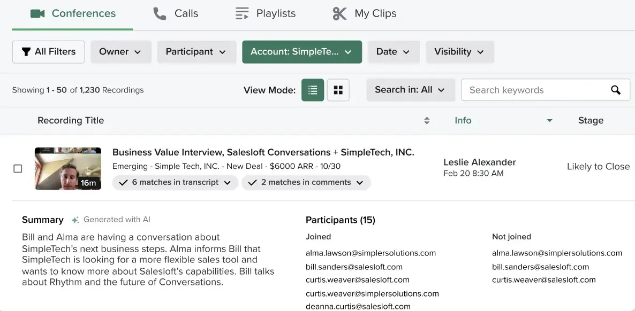This screenshot has width=635, height=311.
Task: Select the Business Value Interview recording checkbox
Action: (18, 169)
